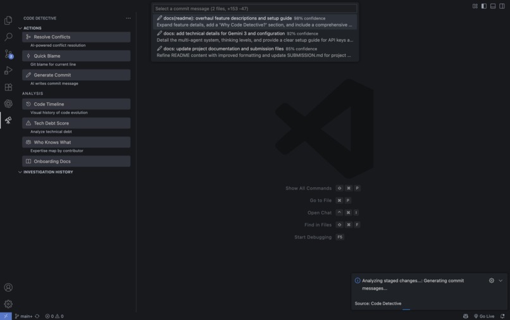Click the main+ branch in status bar

tap(24, 316)
